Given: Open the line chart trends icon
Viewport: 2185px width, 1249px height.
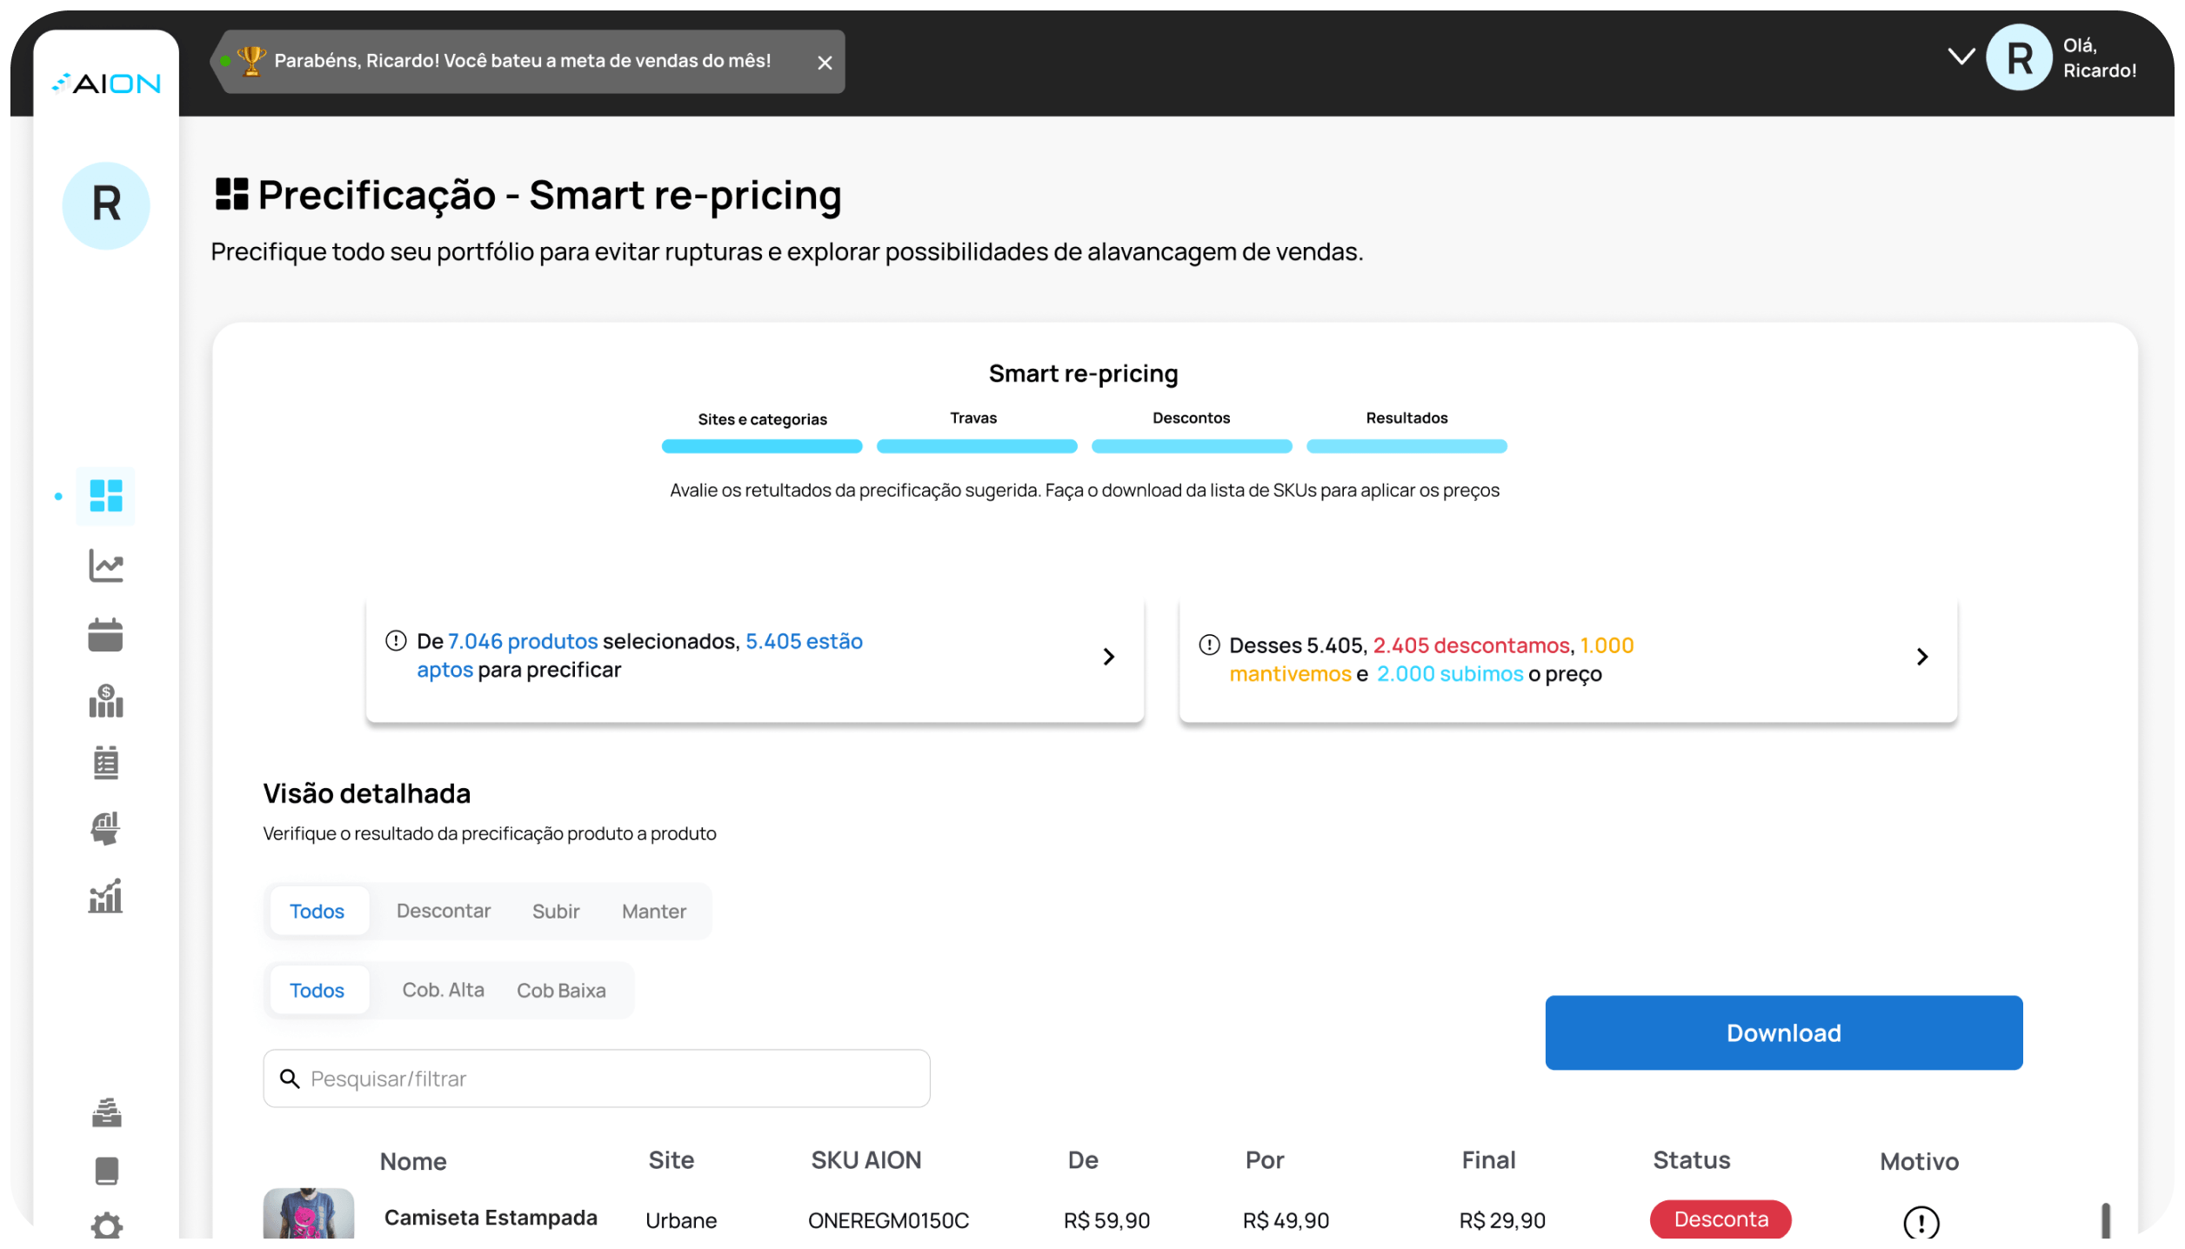Looking at the screenshot, I should click(106, 566).
